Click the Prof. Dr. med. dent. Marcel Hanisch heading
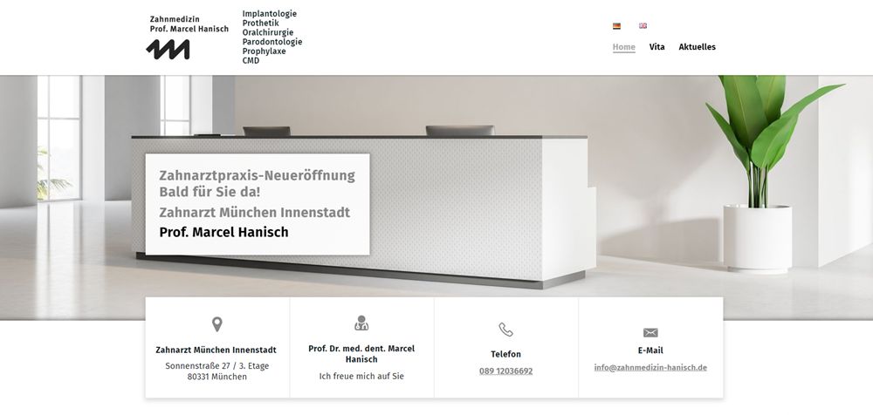The height and width of the screenshot is (415, 873). coord(361,353)
